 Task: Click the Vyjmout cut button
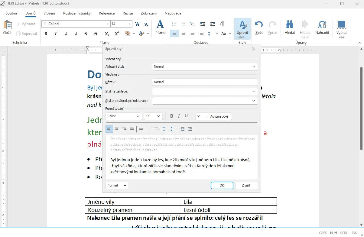tap(26, 24)
